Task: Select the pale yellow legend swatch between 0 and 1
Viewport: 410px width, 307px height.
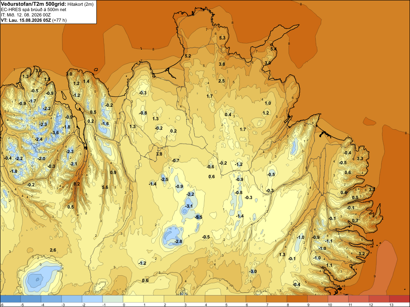Action: pos(133,299)
